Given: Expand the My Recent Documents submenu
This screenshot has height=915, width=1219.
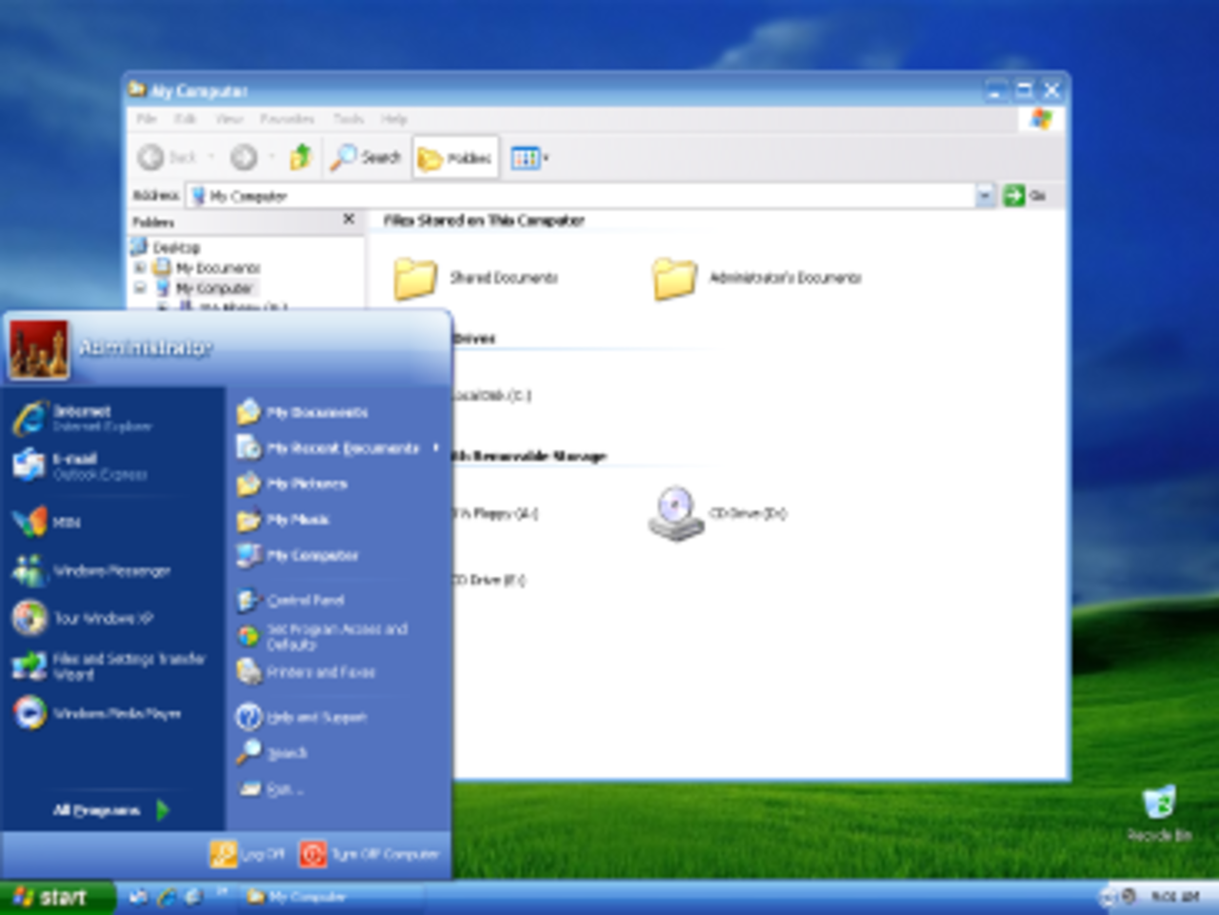Looking at the screenshot, I should tap(339, 448).
